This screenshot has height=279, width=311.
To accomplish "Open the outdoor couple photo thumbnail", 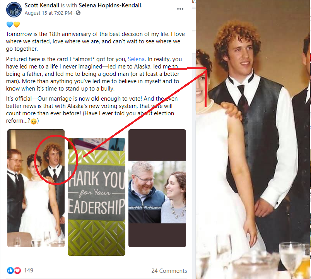I will (x=157, y=188).
